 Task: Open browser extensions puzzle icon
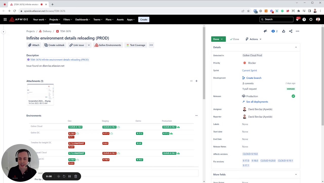[x=299, y=11]
